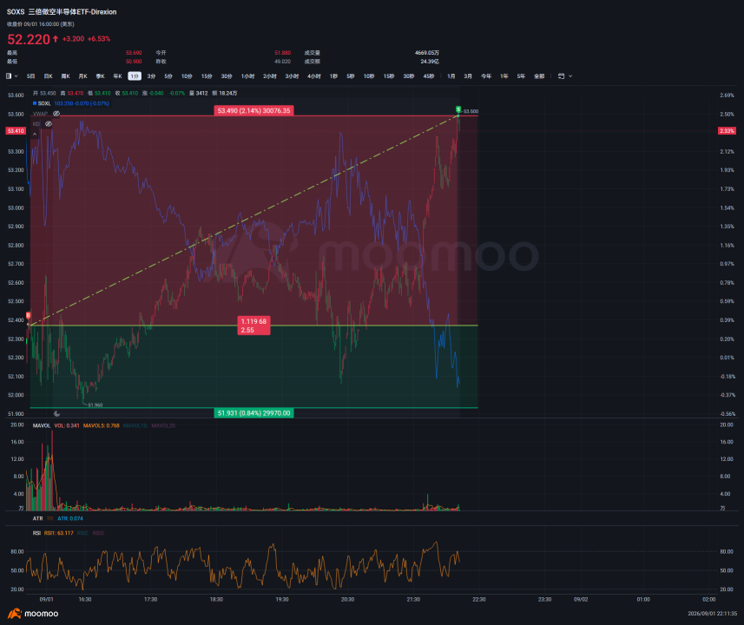The height and width of the screenshot is (625, 744).
Task: Select the 10秒 interval
Action: [369, 76]
